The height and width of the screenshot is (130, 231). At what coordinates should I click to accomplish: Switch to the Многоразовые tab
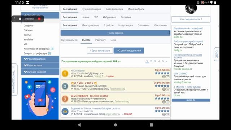[90, 25]
